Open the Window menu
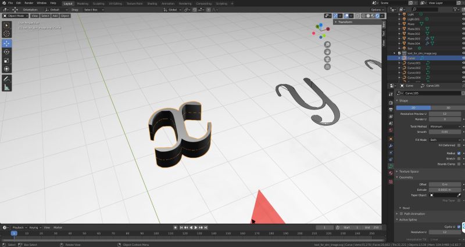The height and width of the screenshot is (247, 465). pos(41,3)
